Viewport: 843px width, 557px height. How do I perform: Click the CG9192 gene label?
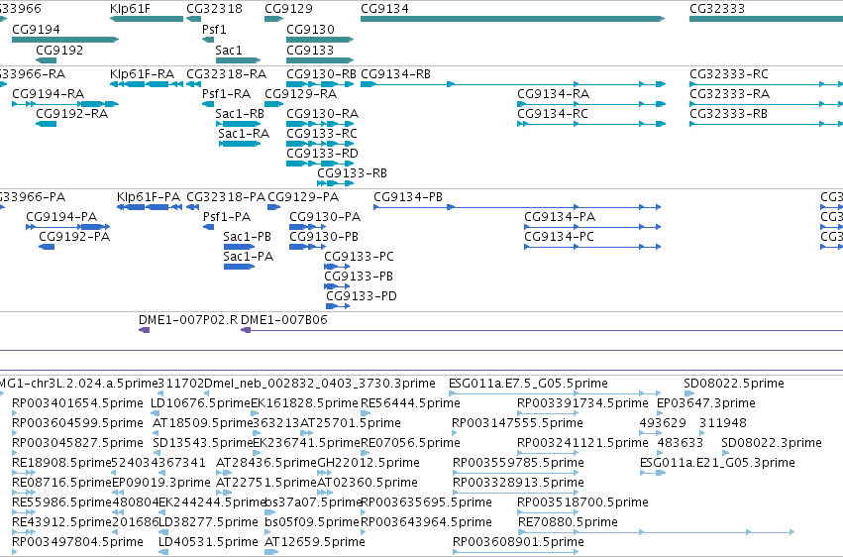tap(59, 50)
